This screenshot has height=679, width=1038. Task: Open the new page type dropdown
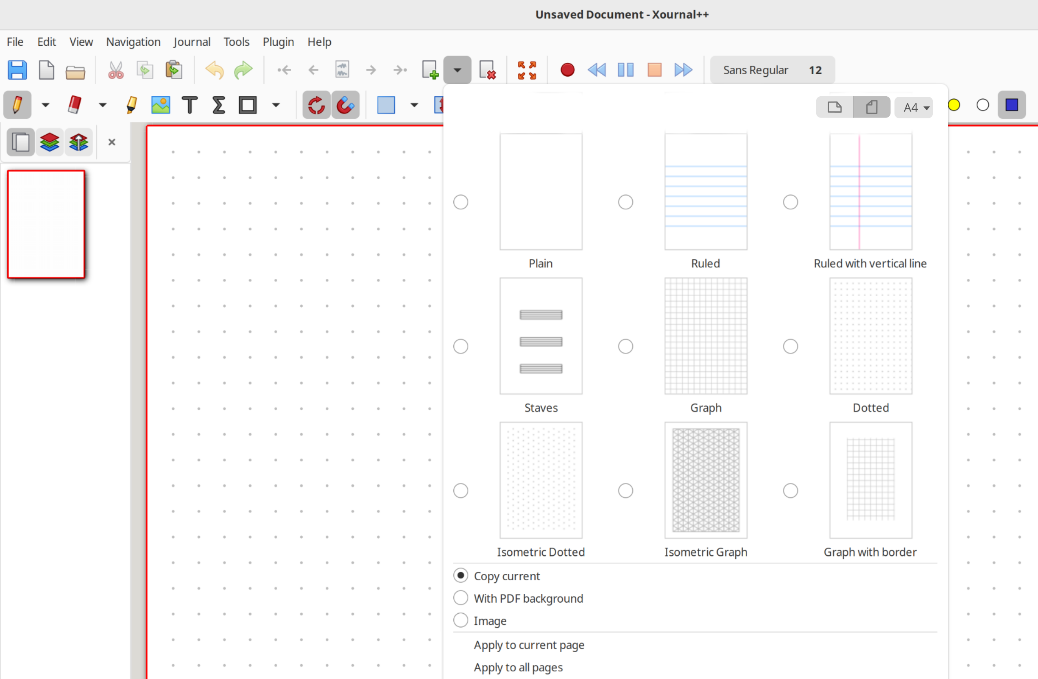point(457,70)
